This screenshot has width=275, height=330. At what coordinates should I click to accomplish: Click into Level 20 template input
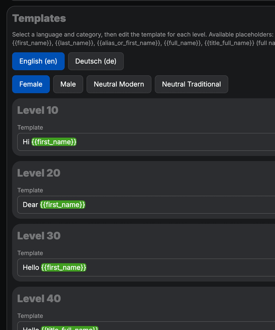click(x=146, y=205)
